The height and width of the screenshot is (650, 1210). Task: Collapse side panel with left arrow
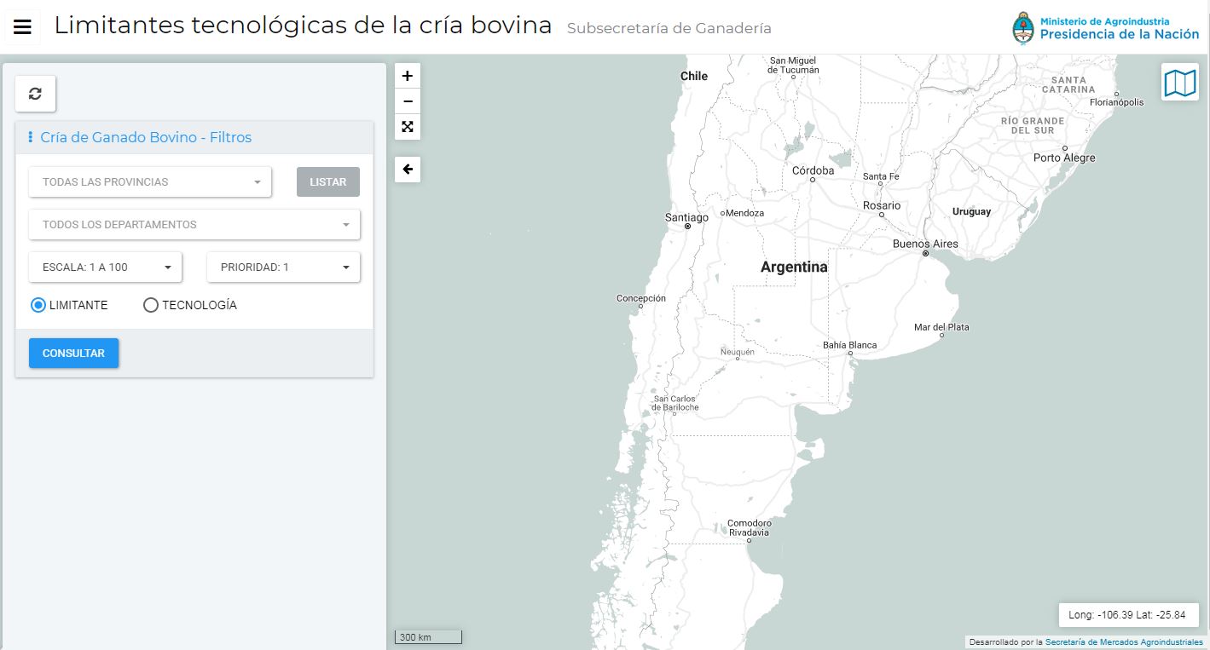click(x=408, y=170)
